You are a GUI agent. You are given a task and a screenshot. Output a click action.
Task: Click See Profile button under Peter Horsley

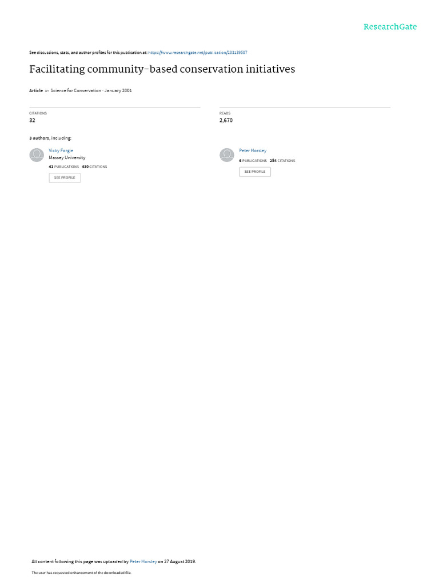pos(255,172)
